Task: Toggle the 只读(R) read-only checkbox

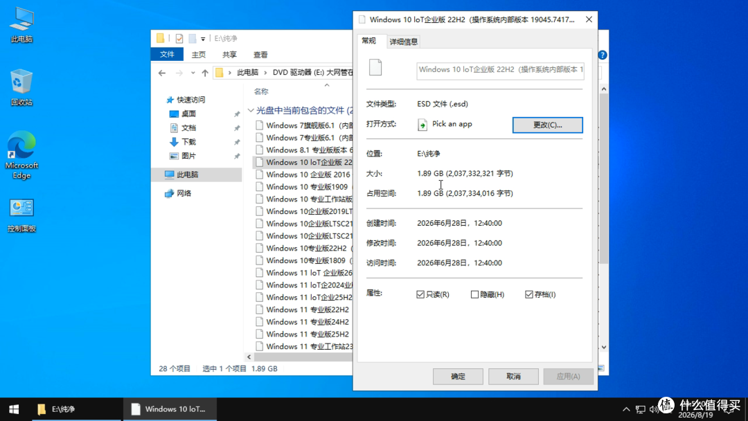Action: click(x=420, y=295)
